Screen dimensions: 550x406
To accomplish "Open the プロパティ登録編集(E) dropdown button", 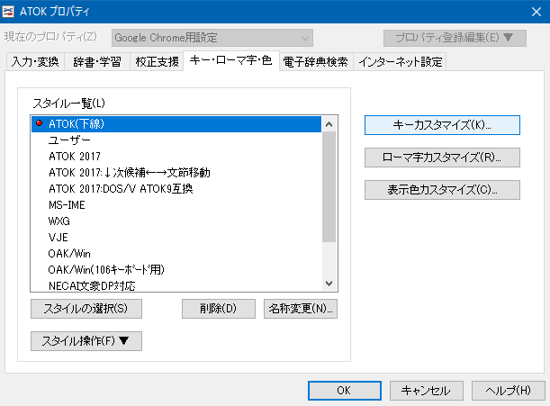I will tap(455, 38).
